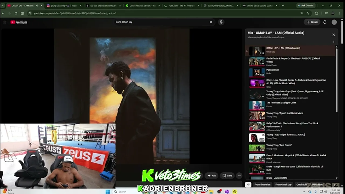This screenshot has height=194, width=345.
Task: Click the Windows taskbar Search box
Action: [122, 192]
